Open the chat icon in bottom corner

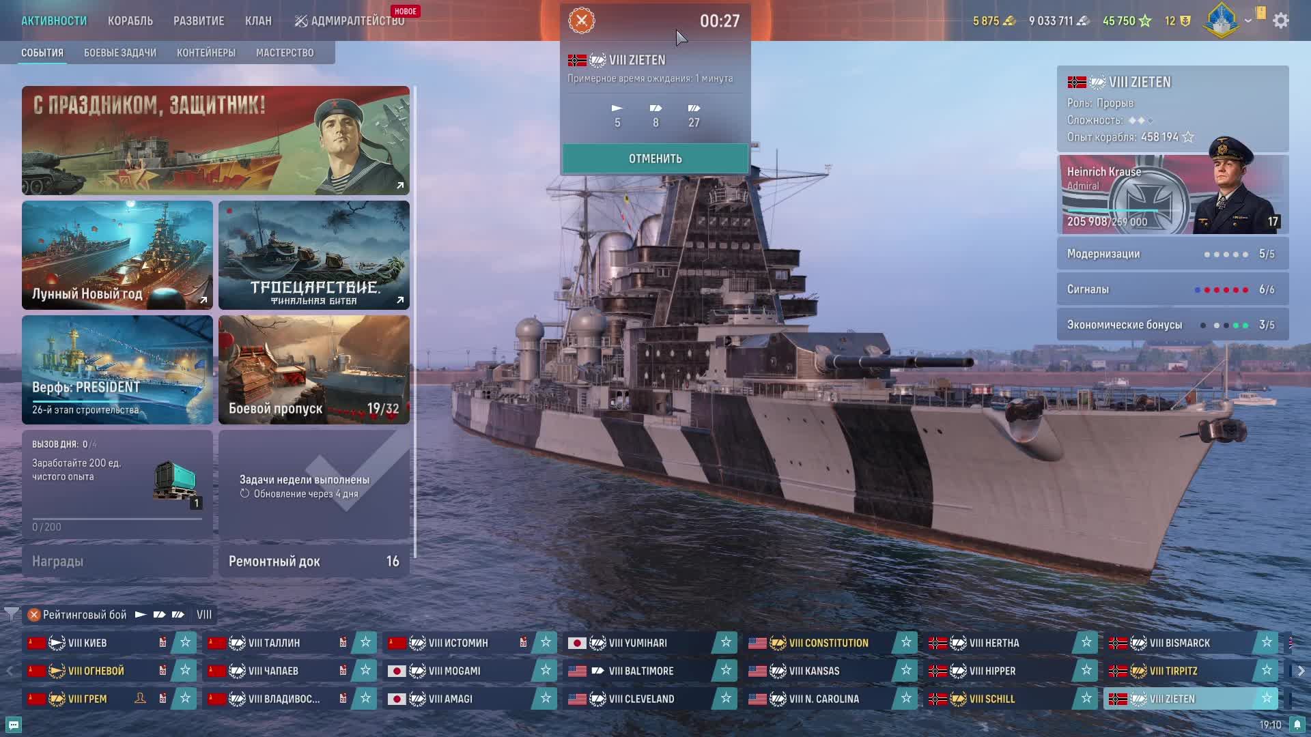pos(13,725)
